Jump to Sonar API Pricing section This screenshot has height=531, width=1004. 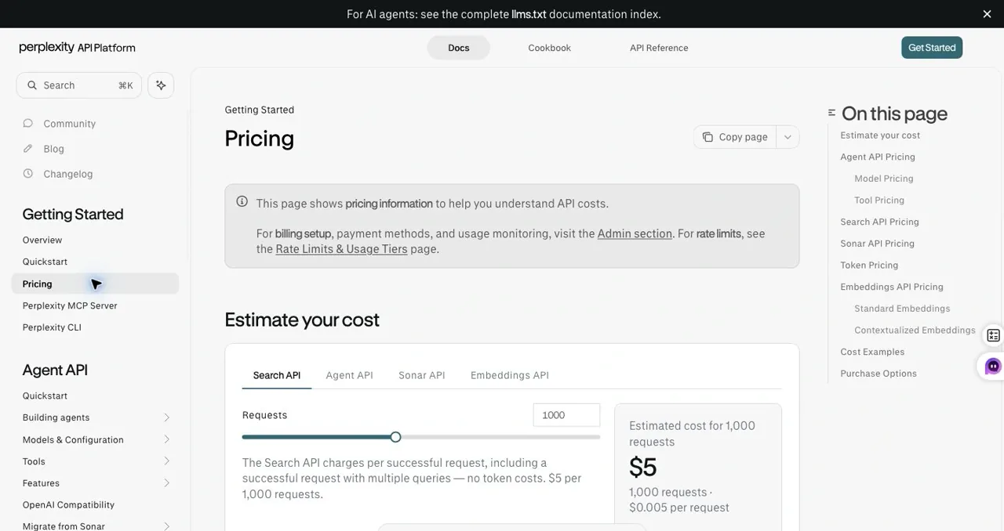[878, 244]
